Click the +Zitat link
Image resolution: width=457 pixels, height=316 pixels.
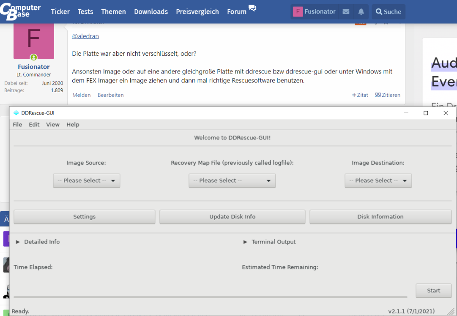pos(360,95)
